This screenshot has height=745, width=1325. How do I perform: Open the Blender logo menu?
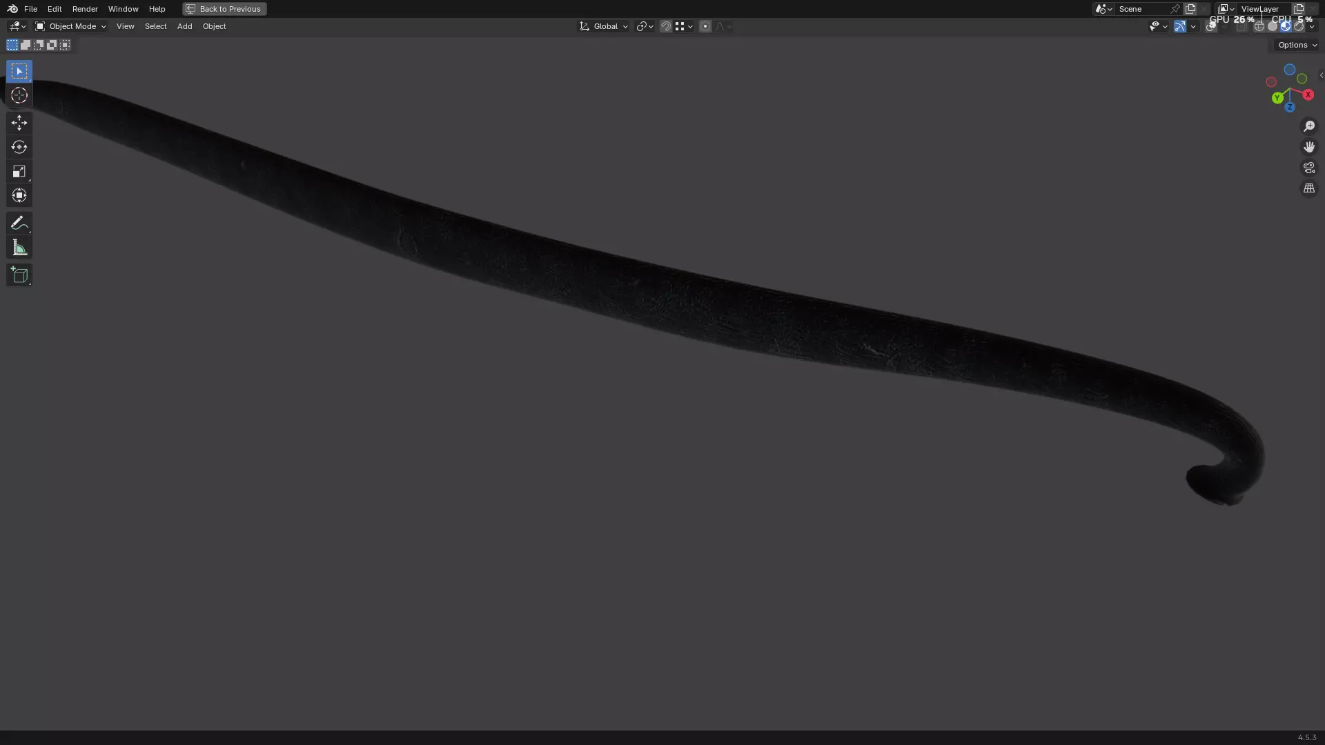(x=12, y=9)
